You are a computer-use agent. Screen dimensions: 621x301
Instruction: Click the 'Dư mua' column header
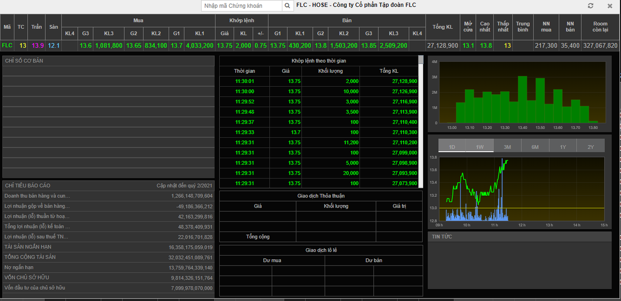click(272, 260)
